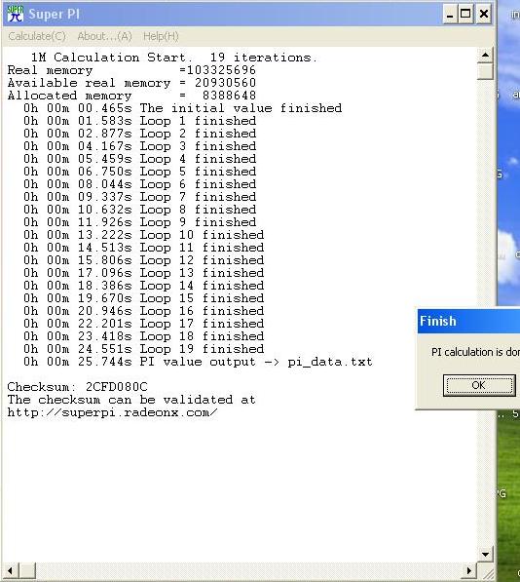Click the 'Loop 2 finished' line

click(139, 134)
